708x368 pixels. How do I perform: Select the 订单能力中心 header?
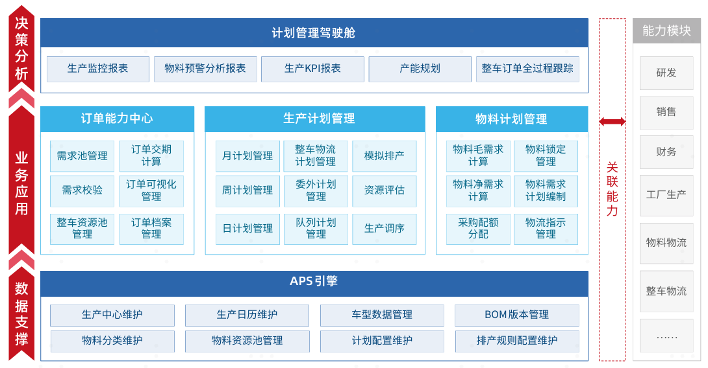point(117,119)
